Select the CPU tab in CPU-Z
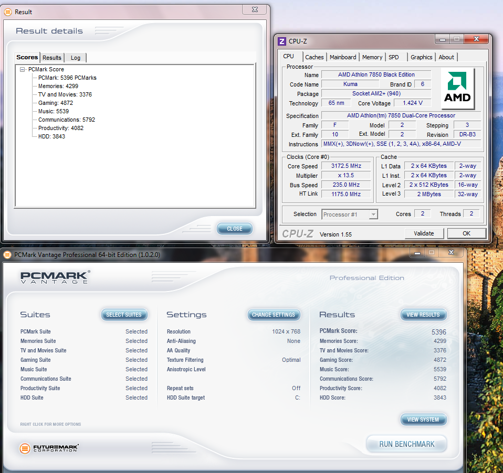Image resolution: width=503 pixels, height=473 pixels. (x=288, y=57)
